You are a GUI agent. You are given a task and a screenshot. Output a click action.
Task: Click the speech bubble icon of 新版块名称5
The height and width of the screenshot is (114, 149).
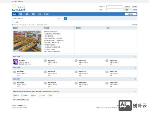15,72
